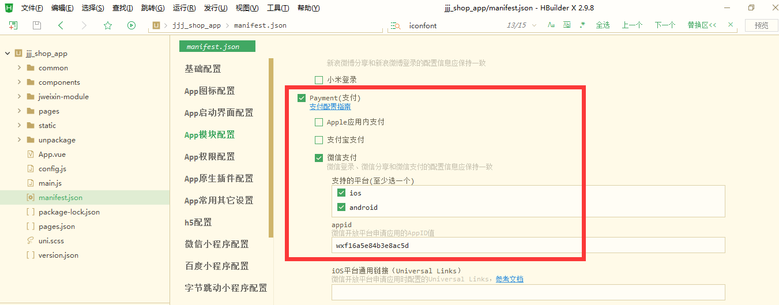Open the 工具(T) menu

pos(278,8)
